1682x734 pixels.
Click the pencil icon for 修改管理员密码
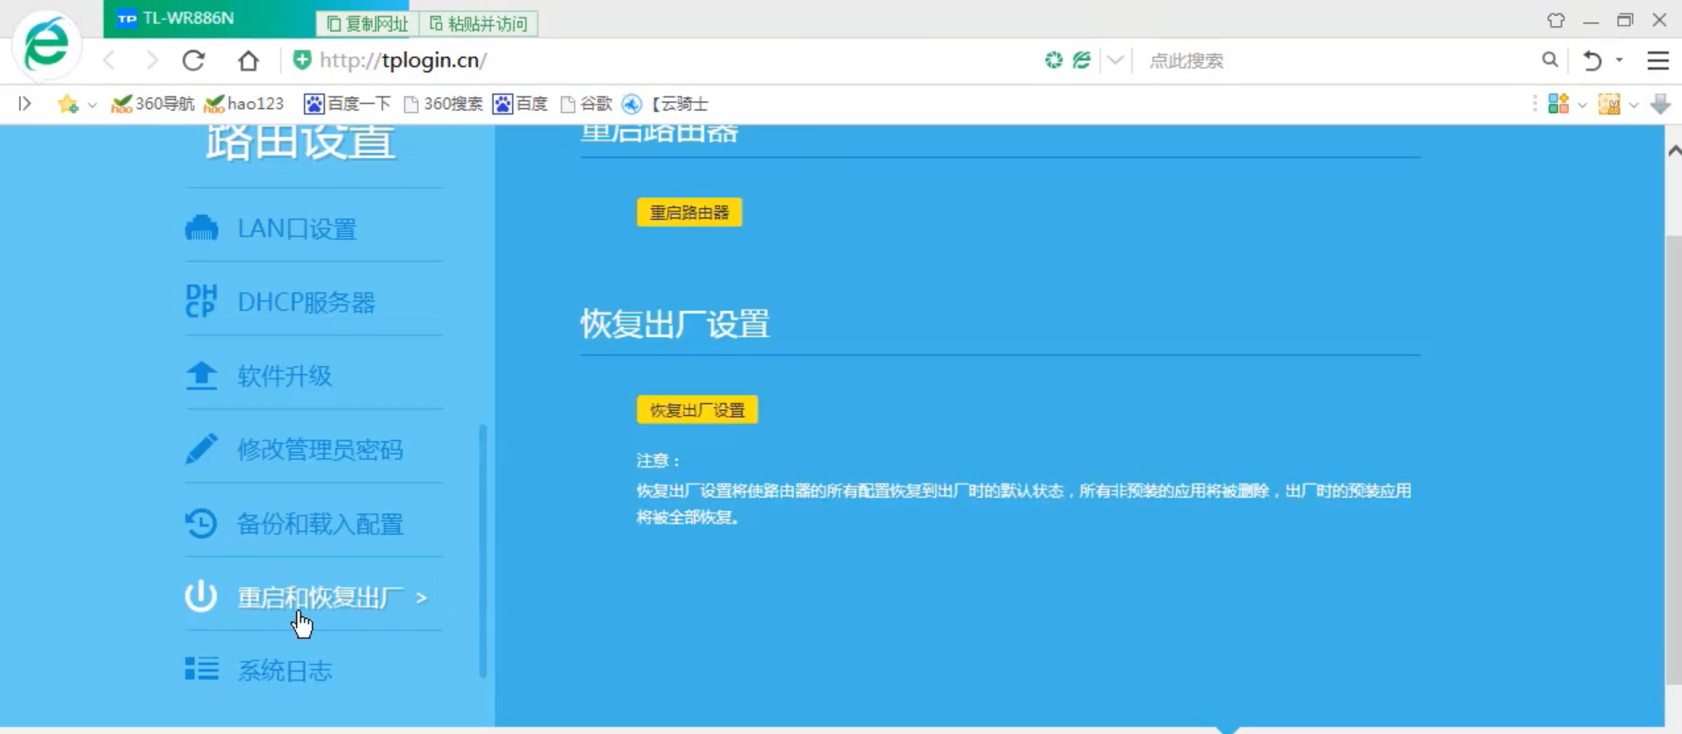pos(201,450)
